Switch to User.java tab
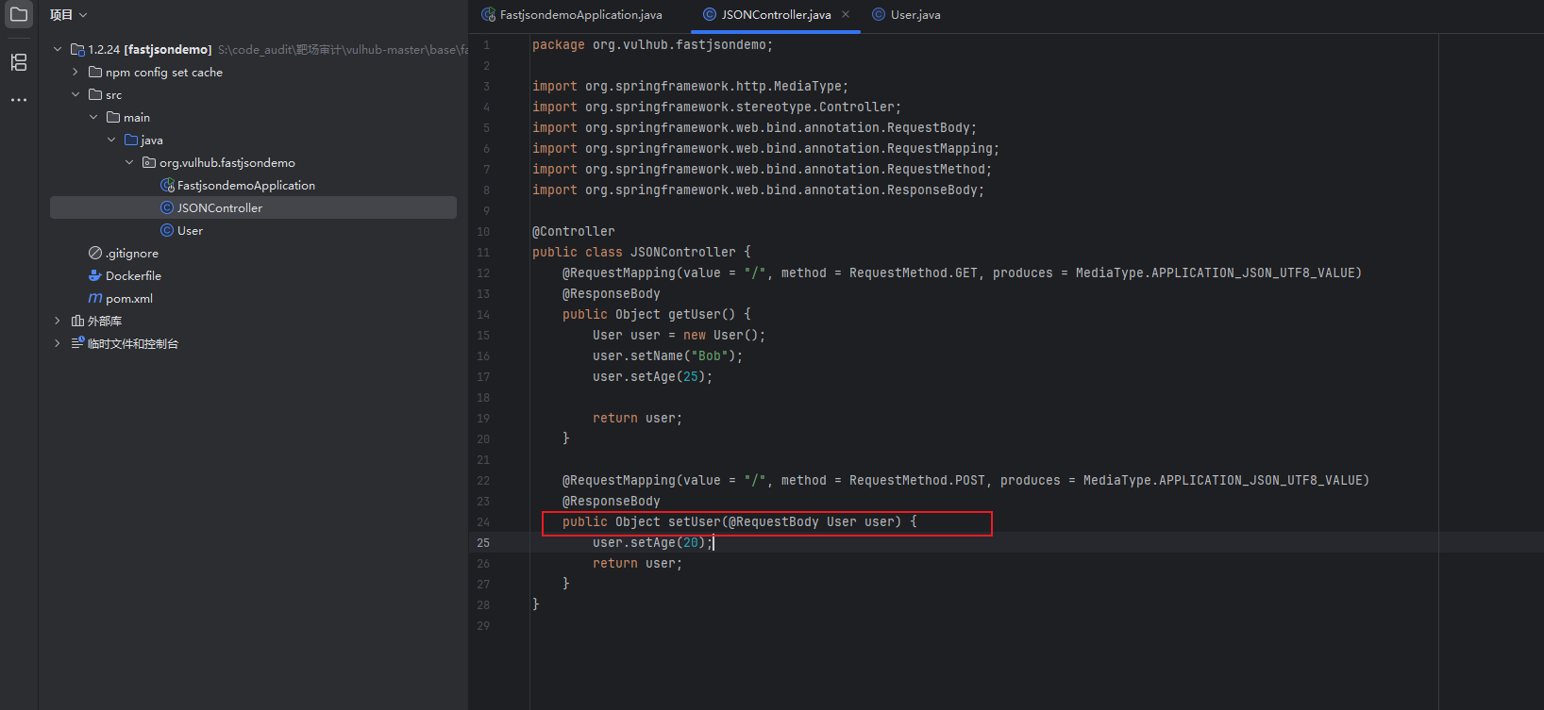 [907, 15]
